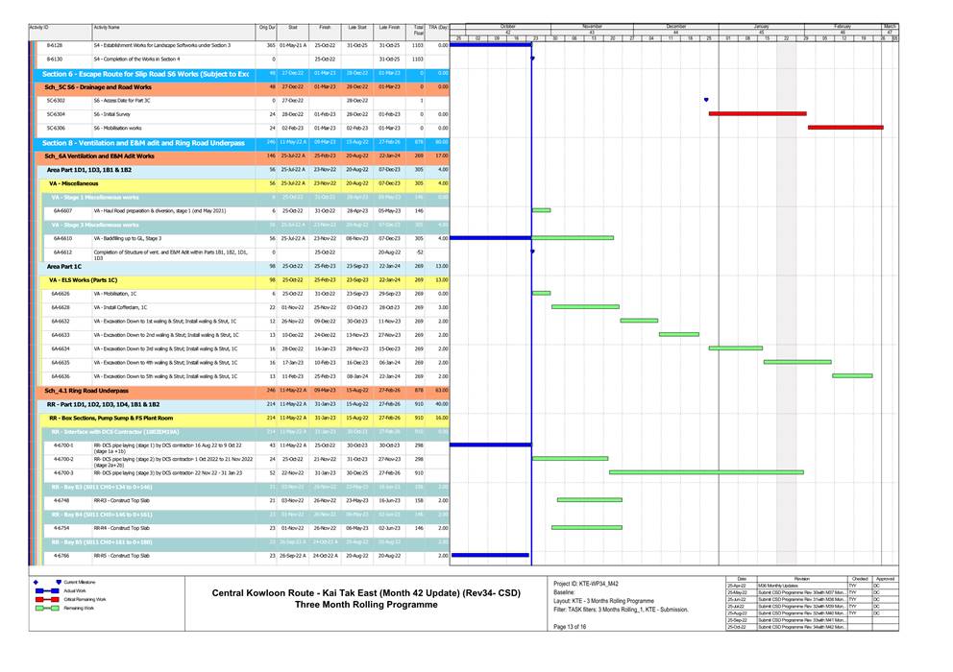Select the green bar for RR-R4 Construct Top Slab
The width and height of the screenshot is (953, 672).
[x=587, y=527]
